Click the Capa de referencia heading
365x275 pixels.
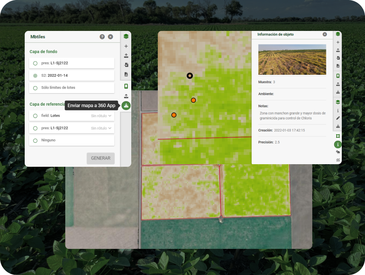click(47, 104)
